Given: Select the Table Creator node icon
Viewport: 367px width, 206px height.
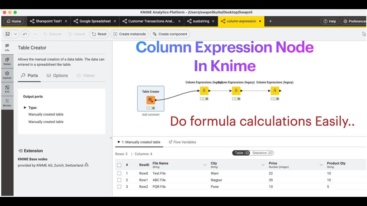Looking at the screenshot, I should [x=151, y=100].
